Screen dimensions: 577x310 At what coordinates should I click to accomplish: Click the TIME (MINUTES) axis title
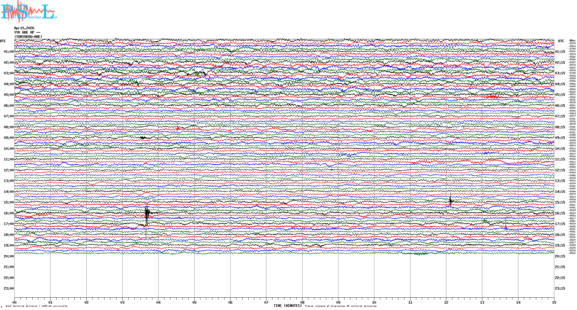pos(288,306)
